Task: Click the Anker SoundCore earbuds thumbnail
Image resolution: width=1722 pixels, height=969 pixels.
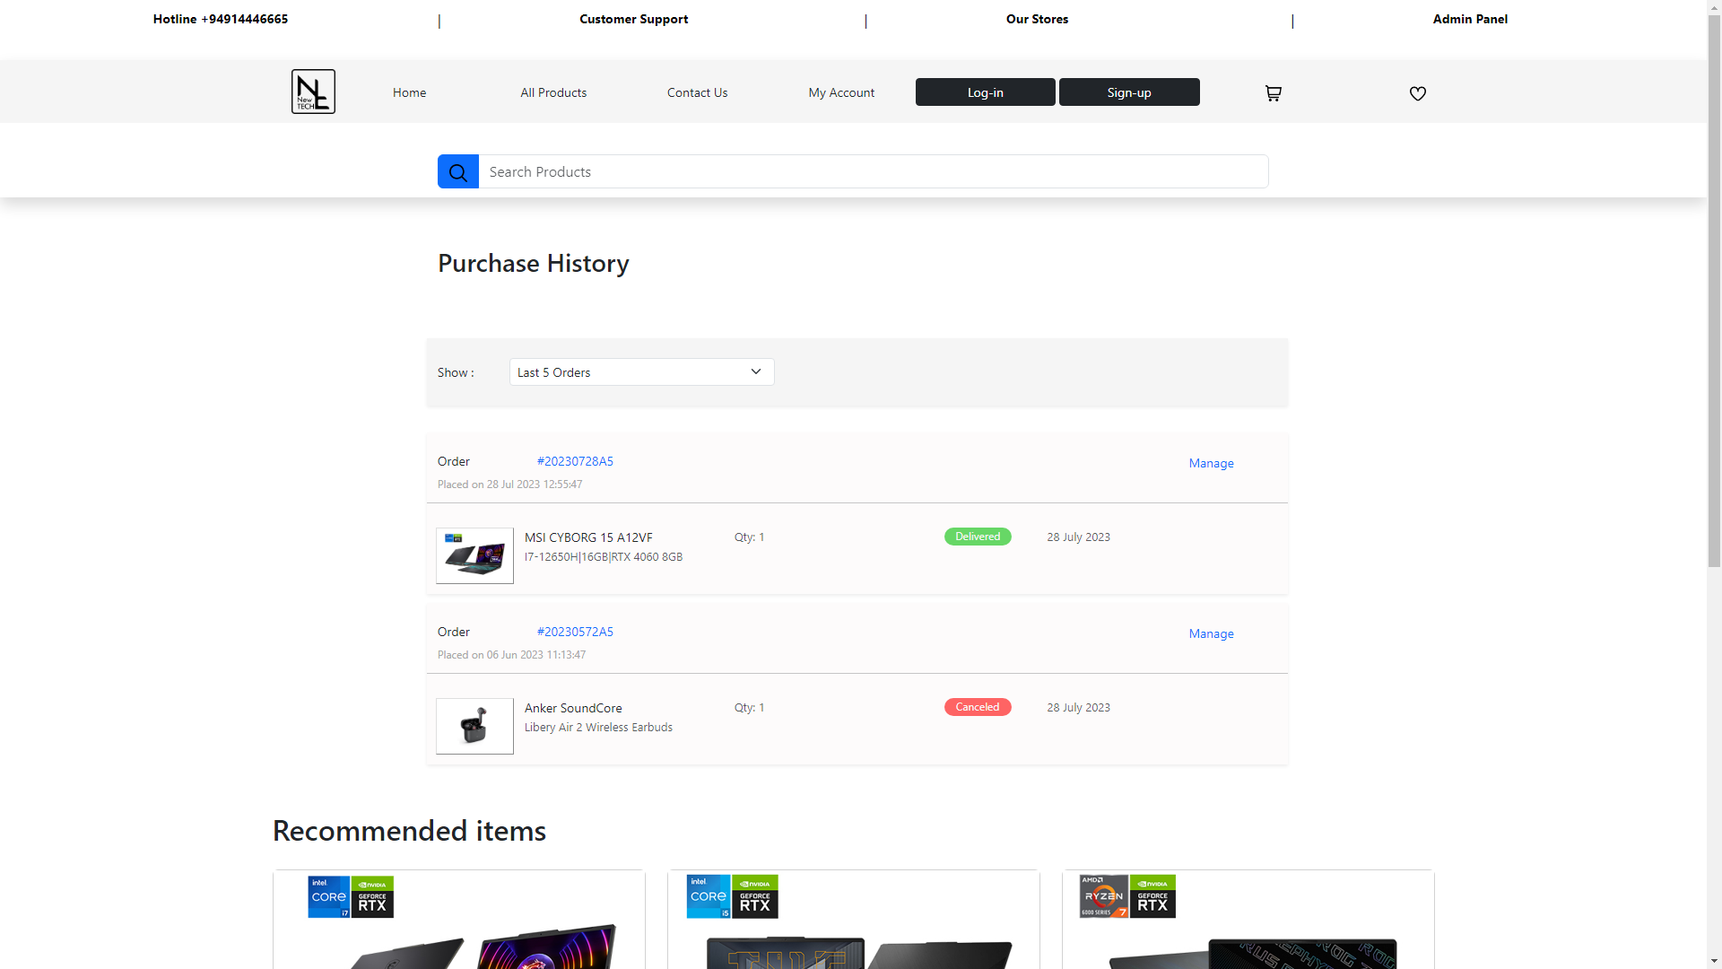Action: click(474, 727)
